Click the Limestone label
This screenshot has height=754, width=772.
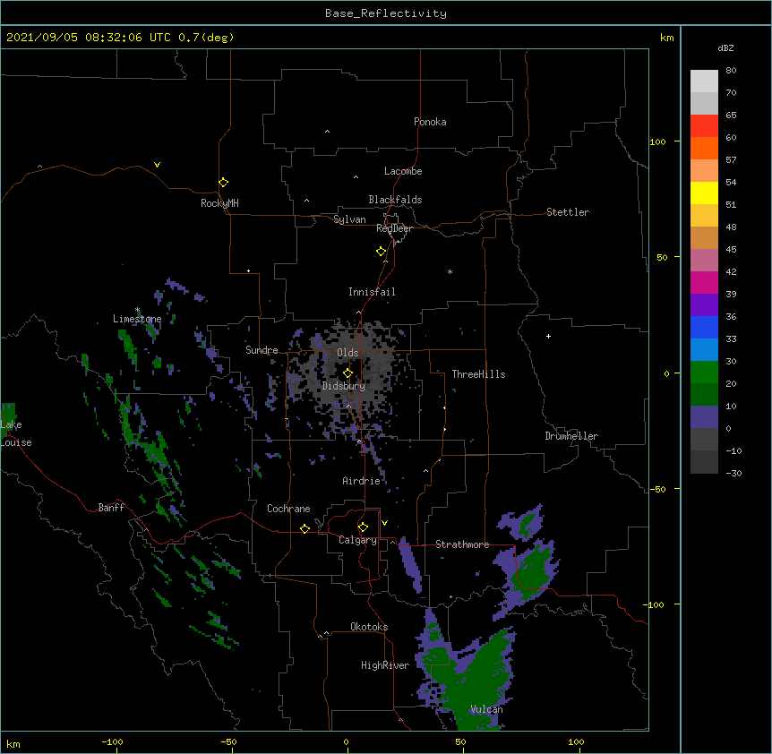(137, 319)
